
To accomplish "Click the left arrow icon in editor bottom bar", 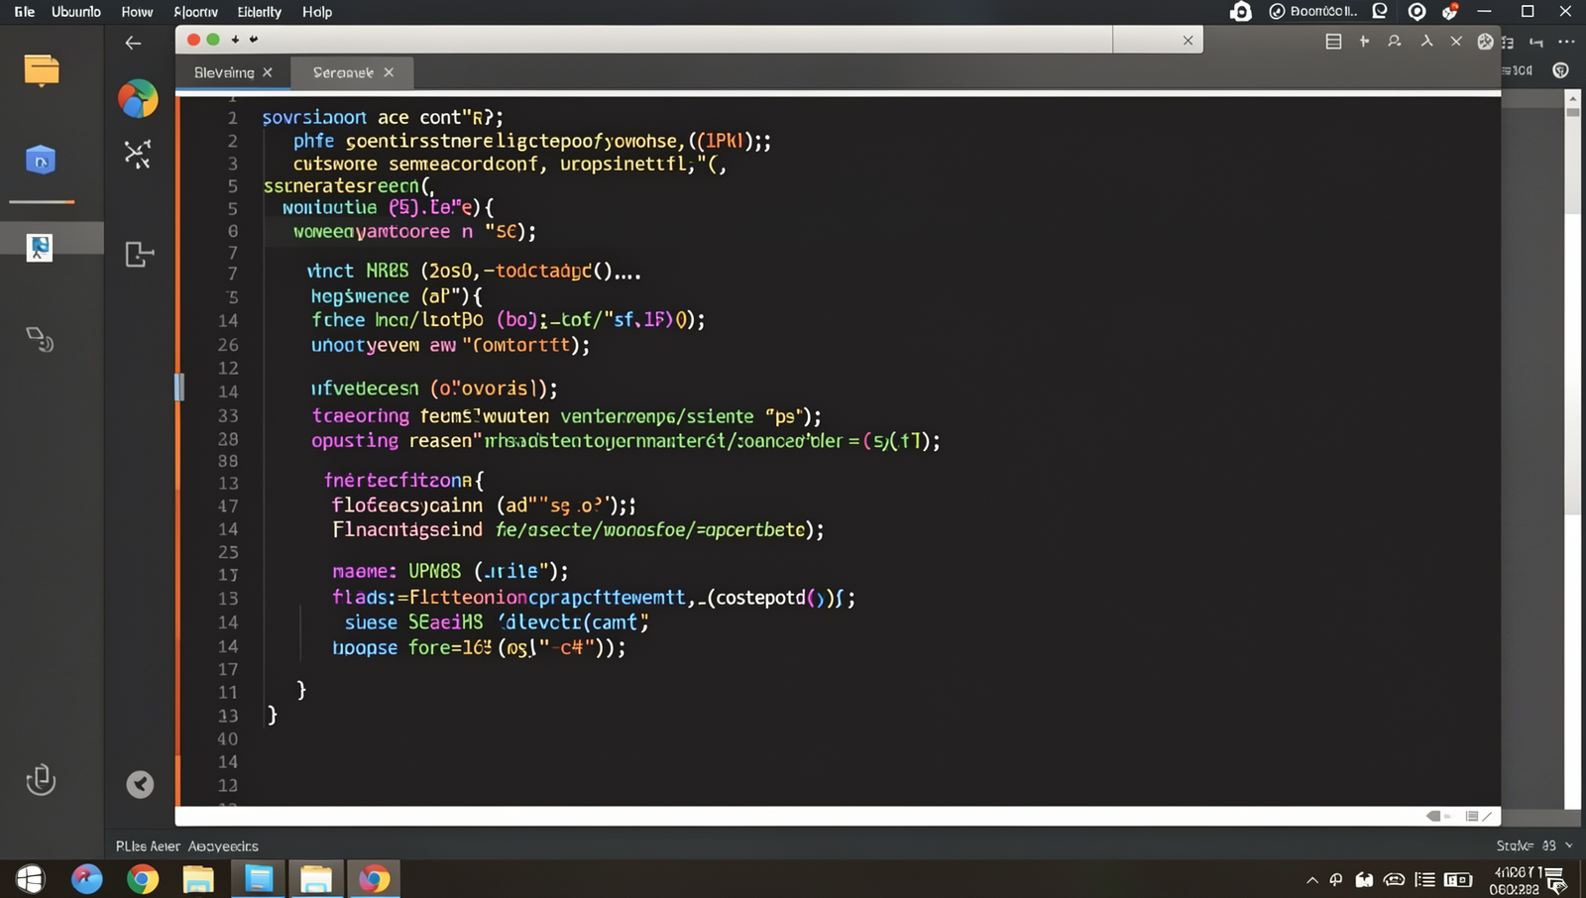I will point(1433,817).
